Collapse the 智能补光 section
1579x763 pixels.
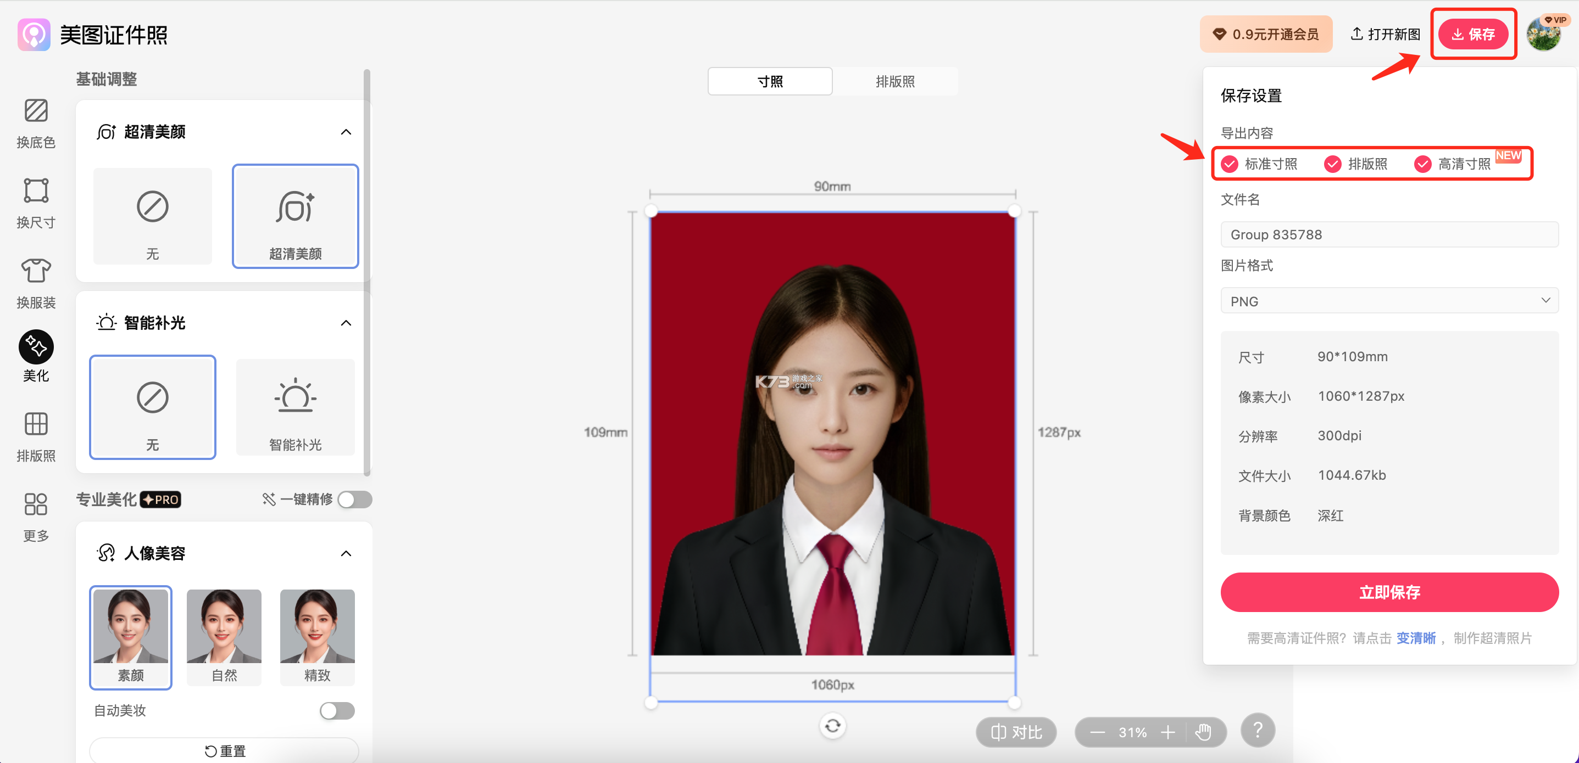tap(346, 323)
